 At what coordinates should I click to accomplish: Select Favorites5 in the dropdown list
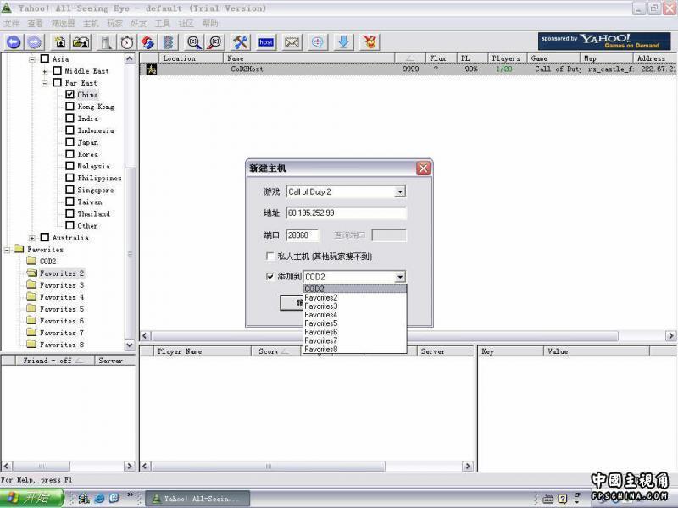click(354, 323)
